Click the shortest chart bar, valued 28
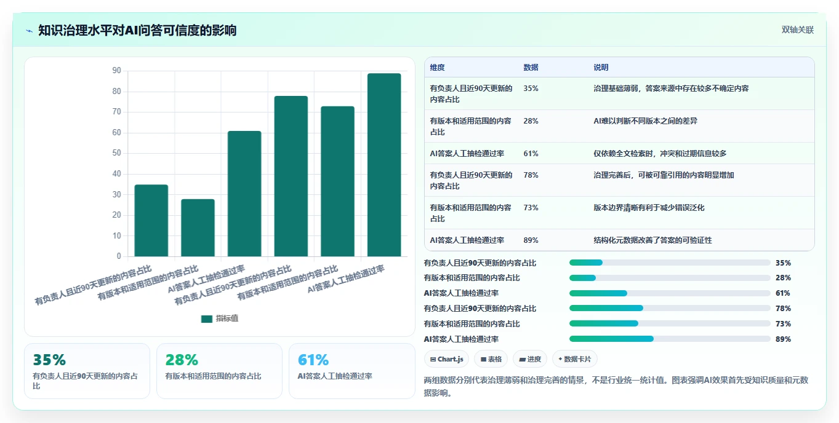This screenshot has height=423, width=839. pos(198,227)
